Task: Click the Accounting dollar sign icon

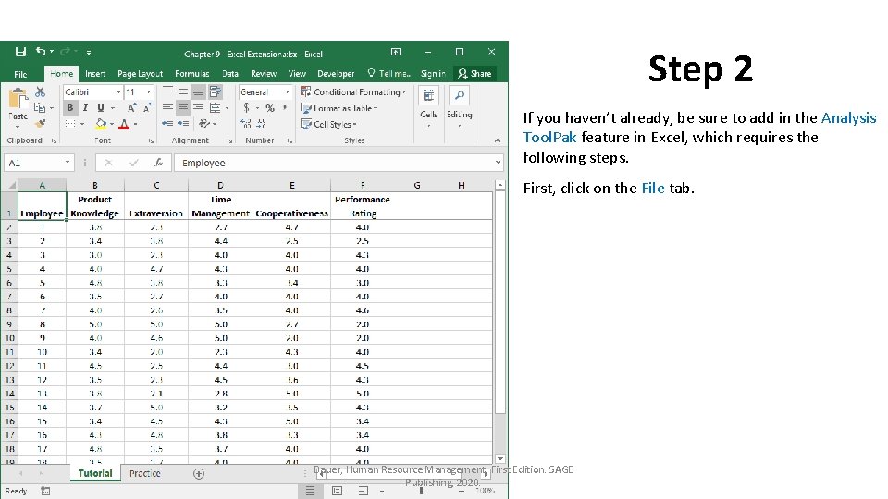Action: click(x=246, y=107)
